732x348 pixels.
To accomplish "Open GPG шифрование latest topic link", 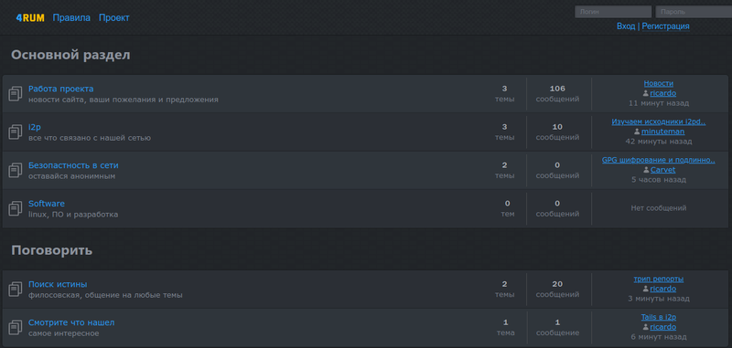I will [658, 160].
